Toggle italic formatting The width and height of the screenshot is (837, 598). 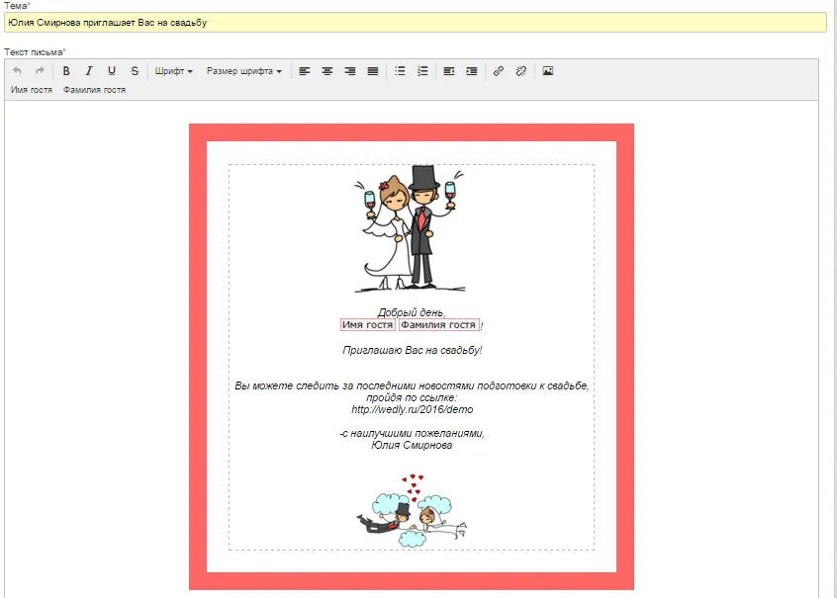89,71
